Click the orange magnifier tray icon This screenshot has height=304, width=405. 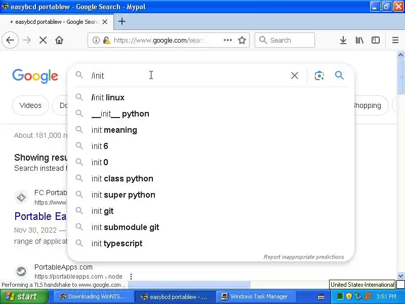pos(368,296)
